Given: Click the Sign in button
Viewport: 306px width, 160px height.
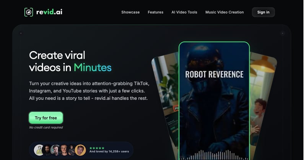Looking at the screenshot, I should coord(263,12).
